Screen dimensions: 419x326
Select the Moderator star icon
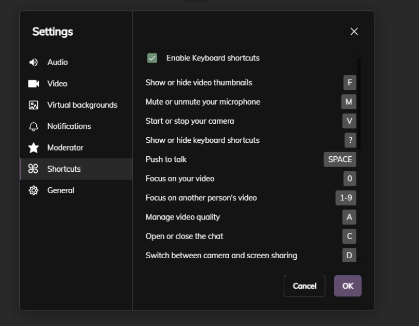coord(34,147)
